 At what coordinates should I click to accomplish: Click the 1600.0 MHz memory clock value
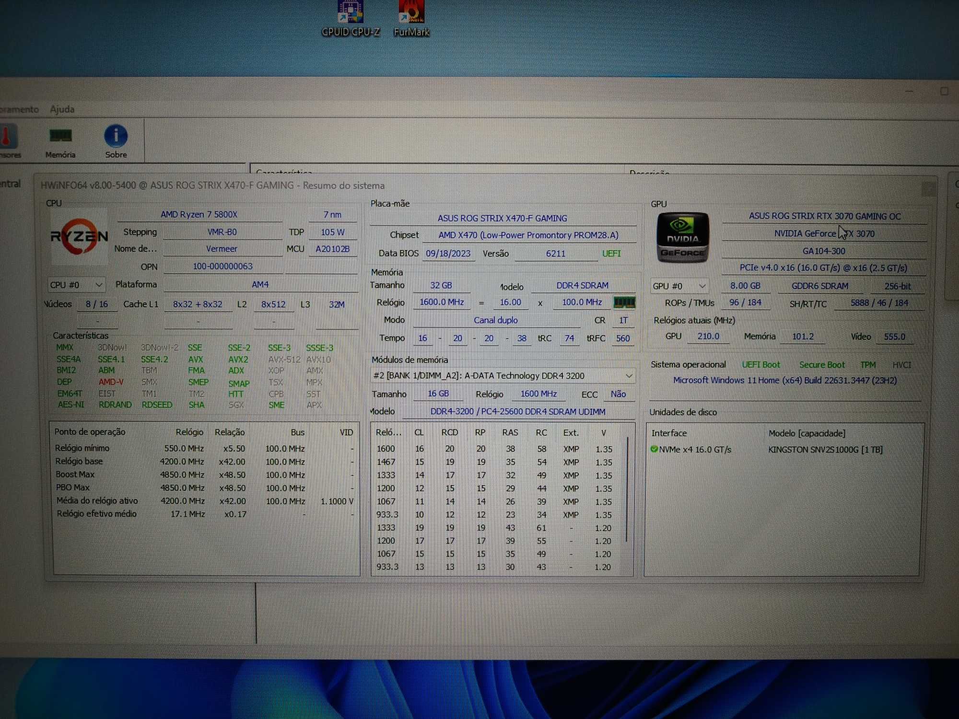coord(442,302)
